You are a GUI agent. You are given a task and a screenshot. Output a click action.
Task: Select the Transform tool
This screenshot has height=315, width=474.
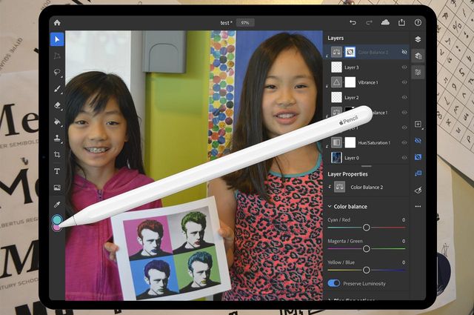pos(57,56)
